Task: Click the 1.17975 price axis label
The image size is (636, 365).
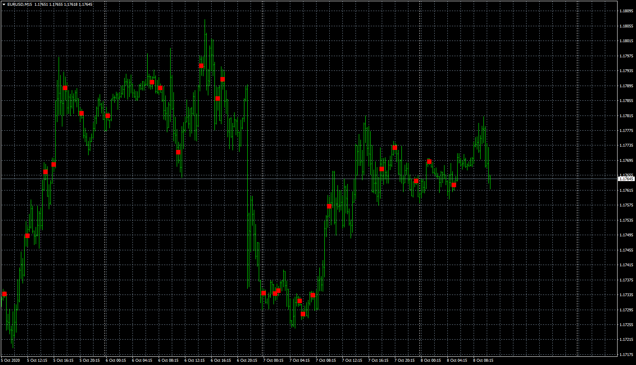Action: pyautogui.click(x=626, y=56)
